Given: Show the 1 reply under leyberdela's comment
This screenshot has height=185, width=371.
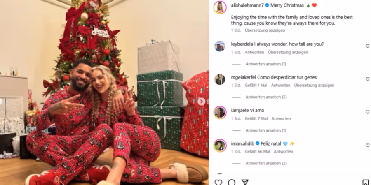Looking at the screenshot, I should (266, 64).
